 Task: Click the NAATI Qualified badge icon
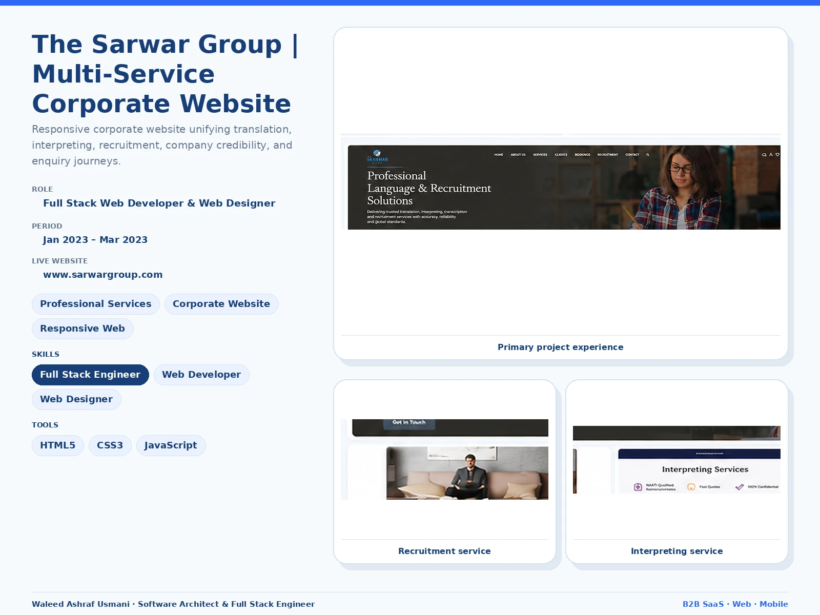pos(638,487)
